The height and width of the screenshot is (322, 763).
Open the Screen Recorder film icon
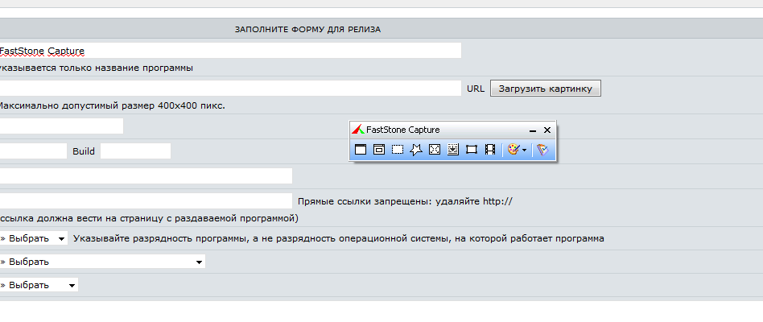point(490,150)
